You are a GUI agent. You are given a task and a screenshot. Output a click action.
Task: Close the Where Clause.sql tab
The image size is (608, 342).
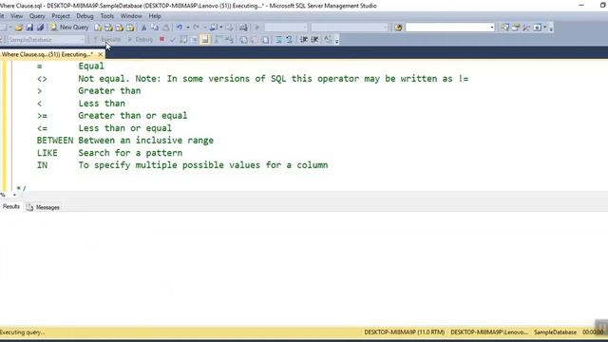click(100, 54)
